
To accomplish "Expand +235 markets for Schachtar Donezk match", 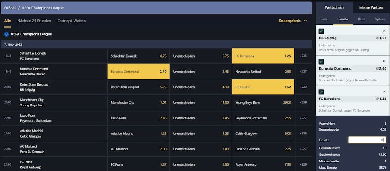I will (303, 56).
